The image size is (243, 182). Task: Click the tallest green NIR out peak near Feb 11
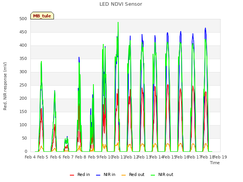(118, 23)
